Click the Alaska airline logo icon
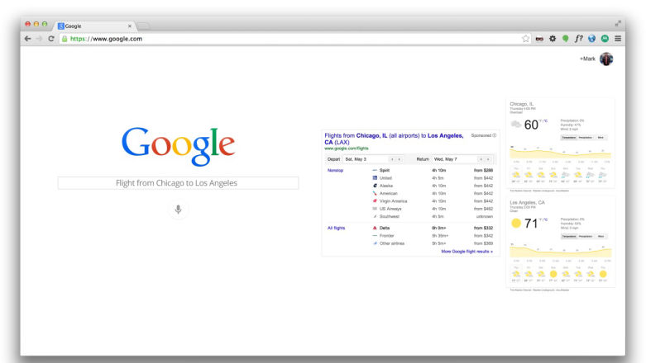 [x=375, y=186]
